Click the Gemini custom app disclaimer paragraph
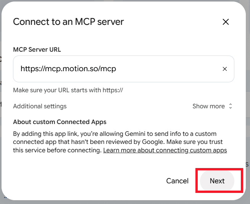The width and height of the screenshot is (250, 204). tap(120, 142)
